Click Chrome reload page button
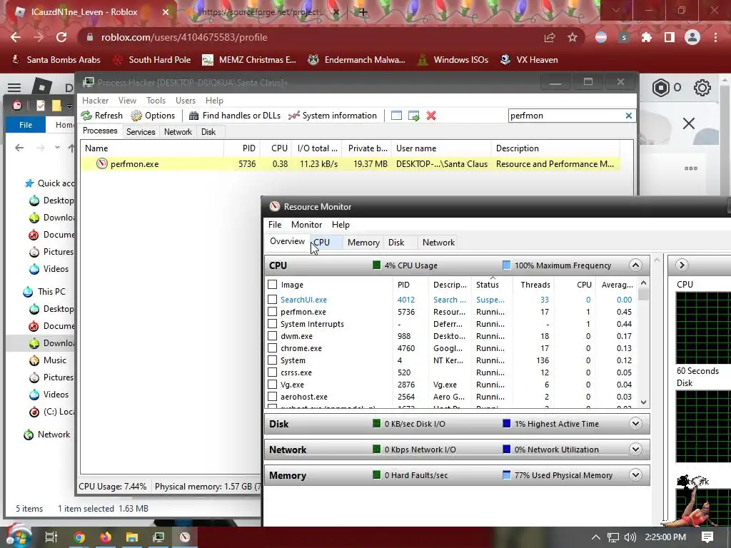This screenshot has width=731, height=548. pos(61,37)
